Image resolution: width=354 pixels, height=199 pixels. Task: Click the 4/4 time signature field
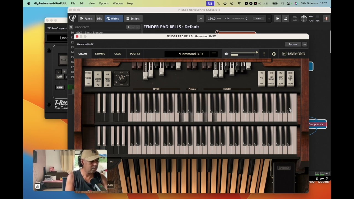[x=227, y=19]
